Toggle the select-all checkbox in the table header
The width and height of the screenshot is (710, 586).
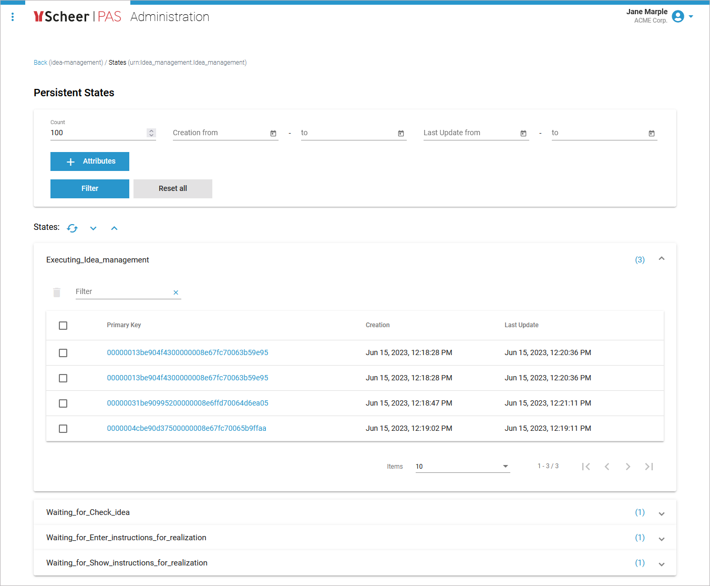[x=63, y=326]
